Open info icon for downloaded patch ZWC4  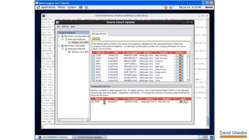[92, 102]
